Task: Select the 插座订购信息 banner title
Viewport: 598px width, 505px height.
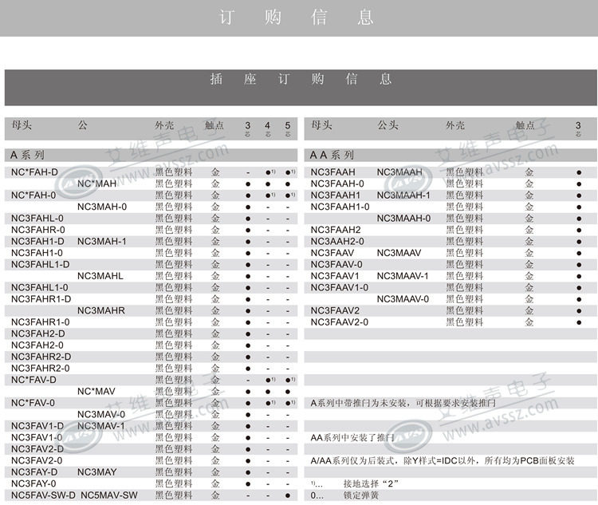Action: coord(301,79)
